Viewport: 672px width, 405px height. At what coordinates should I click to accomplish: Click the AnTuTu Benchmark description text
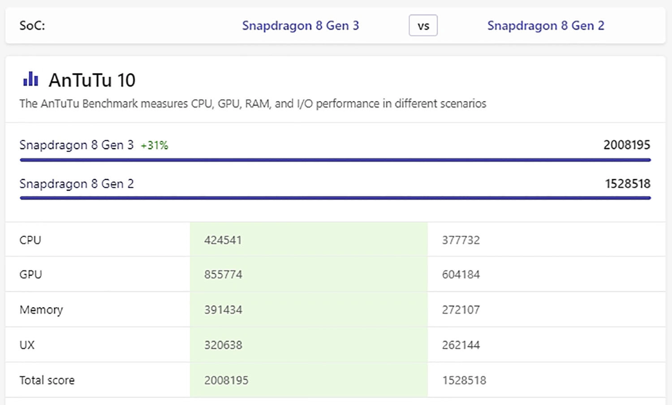[x=253, y=103]
